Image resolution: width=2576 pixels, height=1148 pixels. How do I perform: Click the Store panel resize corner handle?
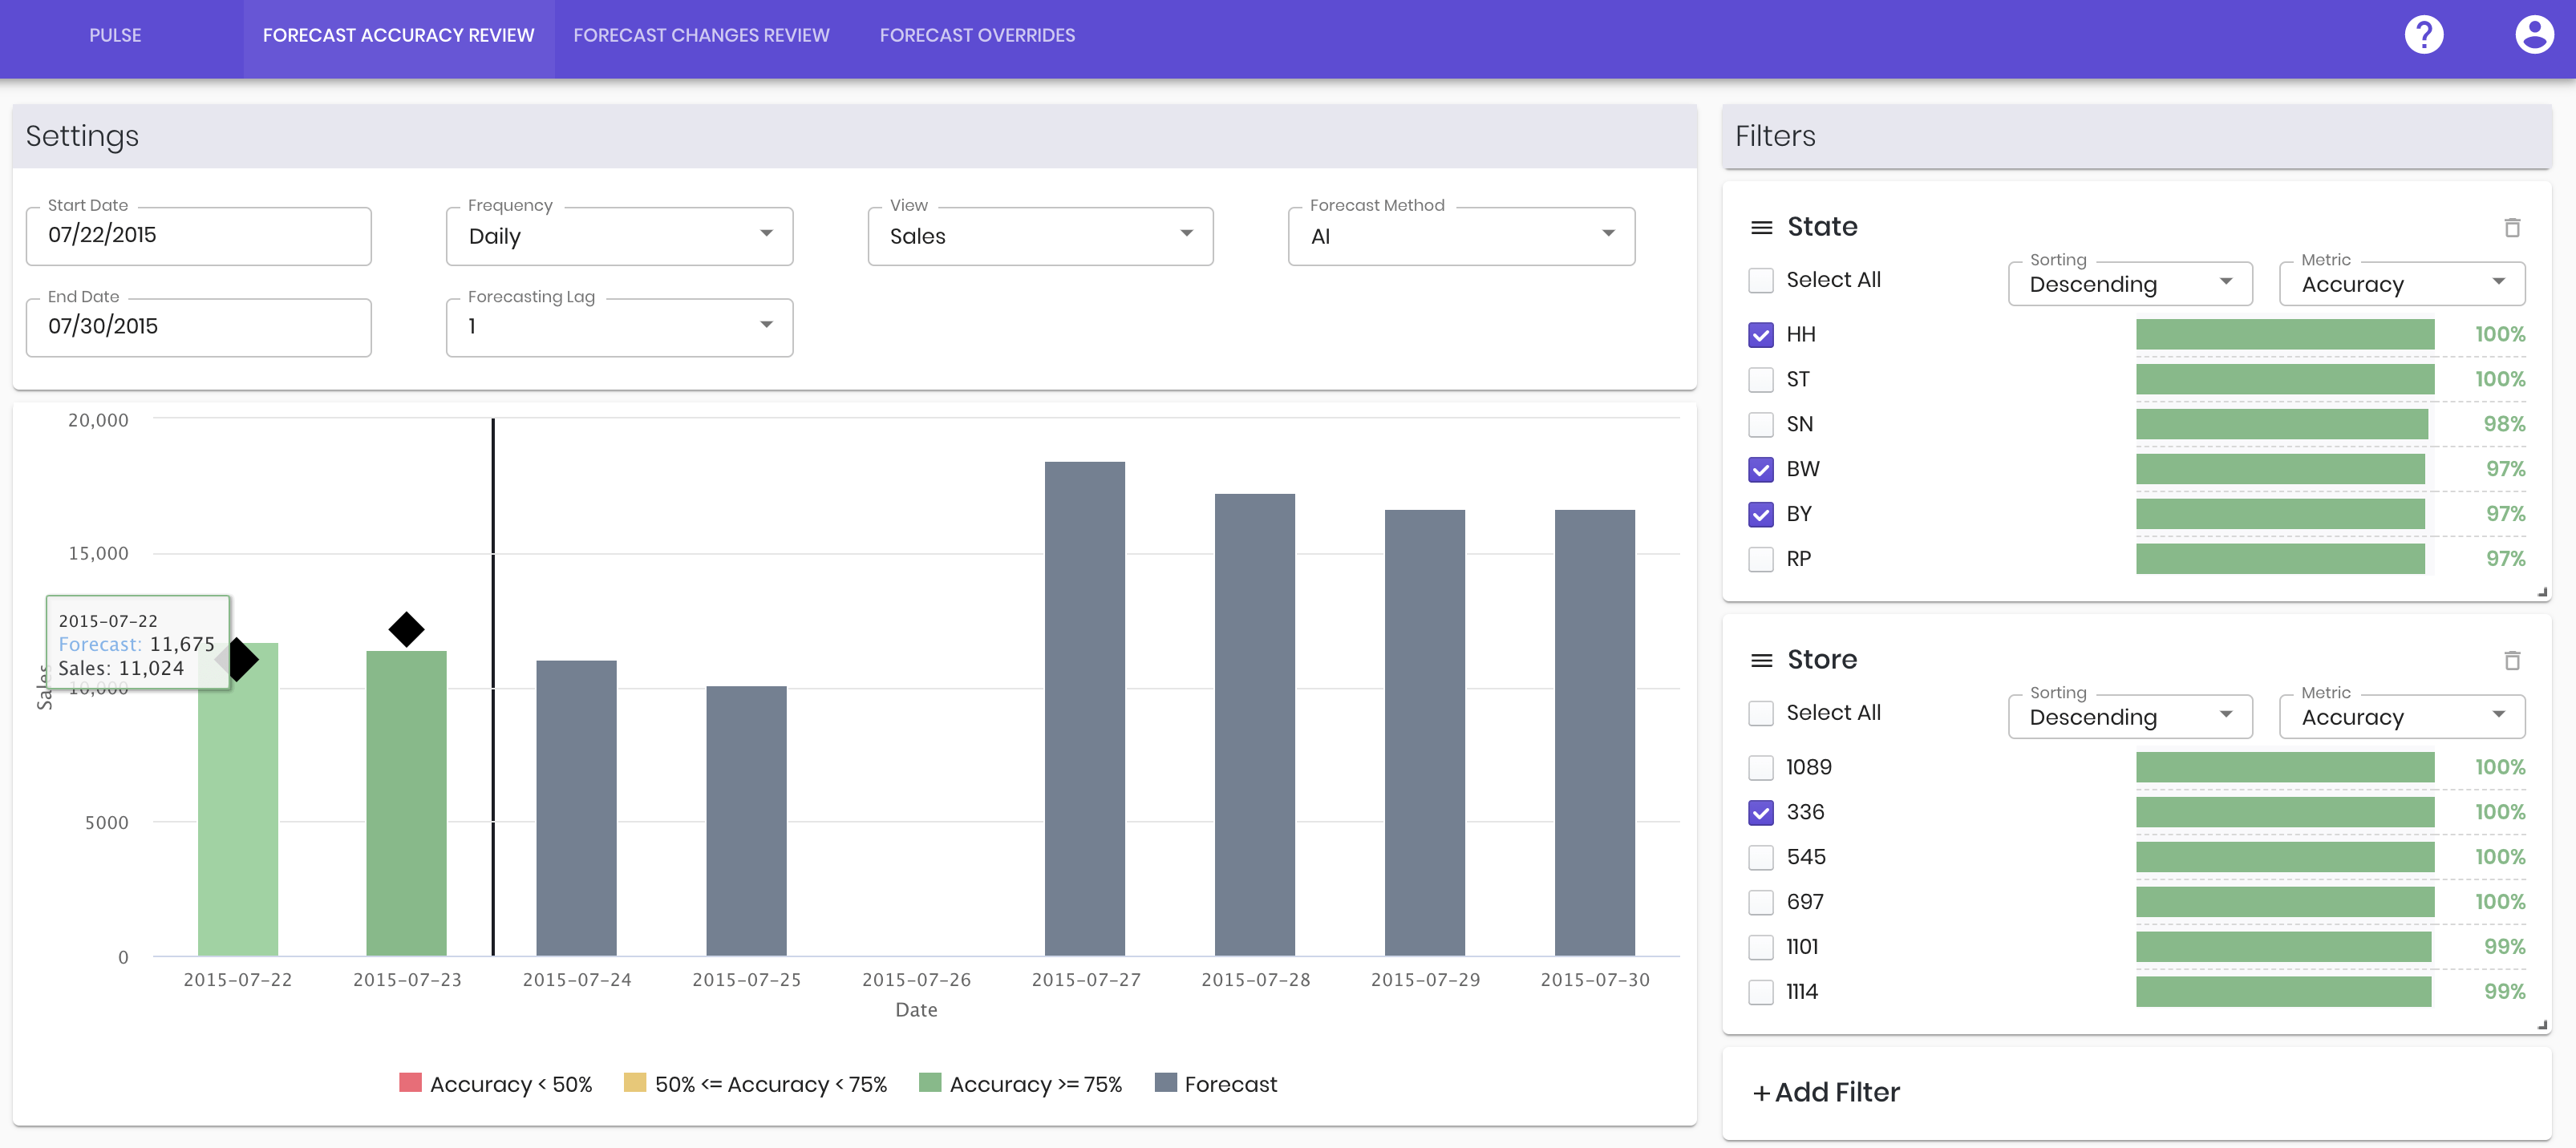(x=2542, y=1025)
